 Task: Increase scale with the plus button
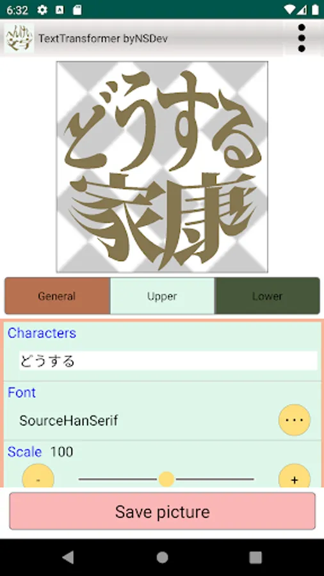295,476
